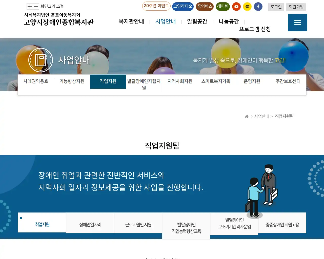Switch to the 취업지원 tab
The image size is (324, 259).
(42, 223)
